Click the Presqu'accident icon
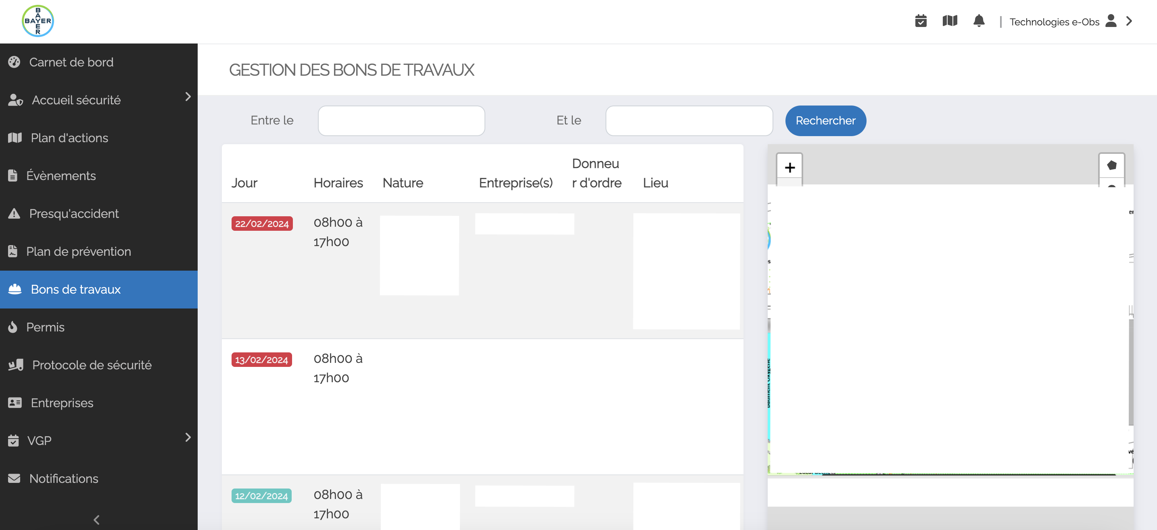Screen dimensions: 1157x530 tap(15, 213)
